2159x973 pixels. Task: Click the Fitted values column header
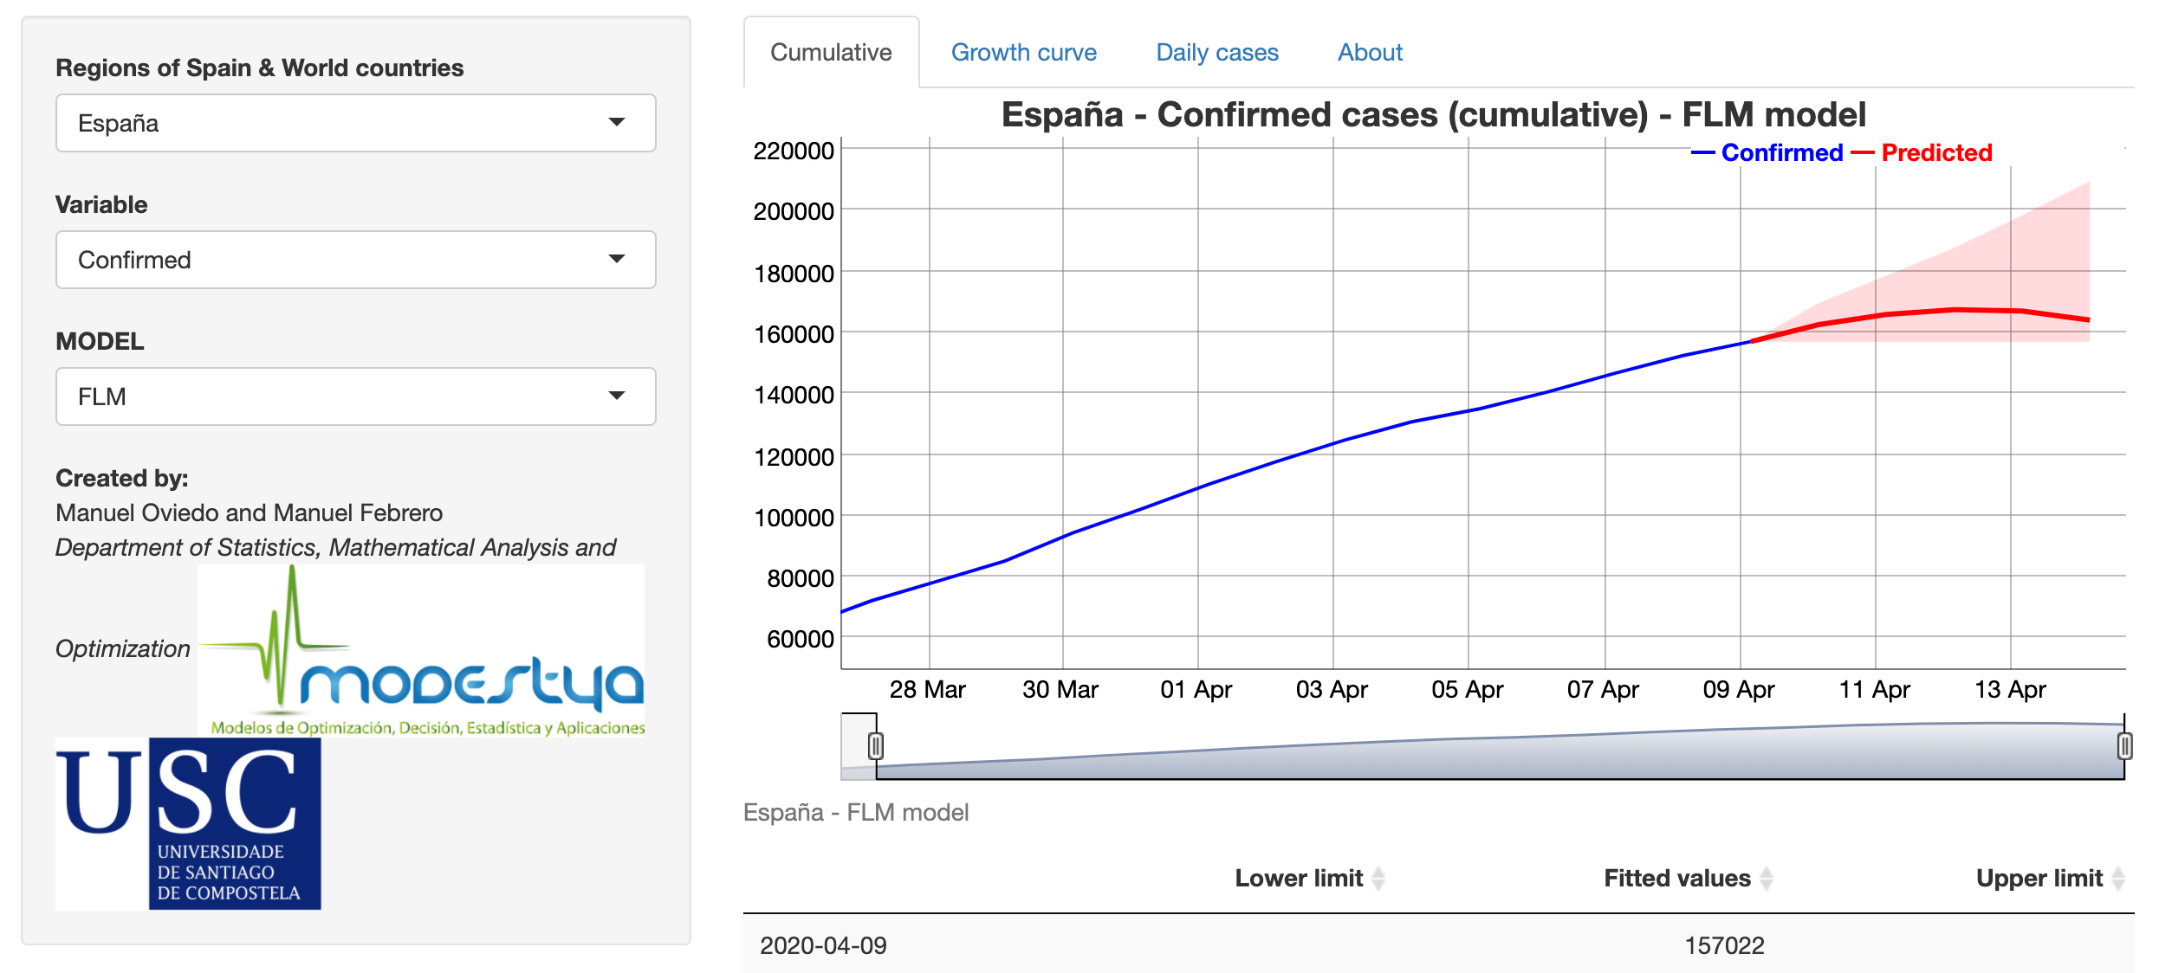[x=1676, y=879]
